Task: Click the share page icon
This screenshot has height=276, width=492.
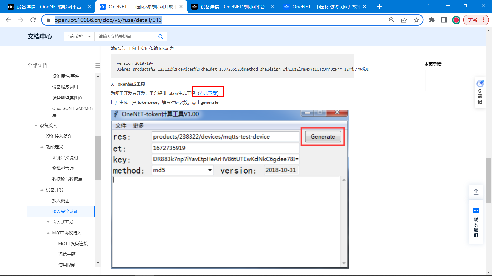Action: tap(404, 20)
